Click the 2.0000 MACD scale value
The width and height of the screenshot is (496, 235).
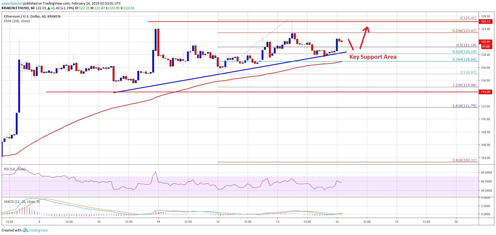(485, 206)
